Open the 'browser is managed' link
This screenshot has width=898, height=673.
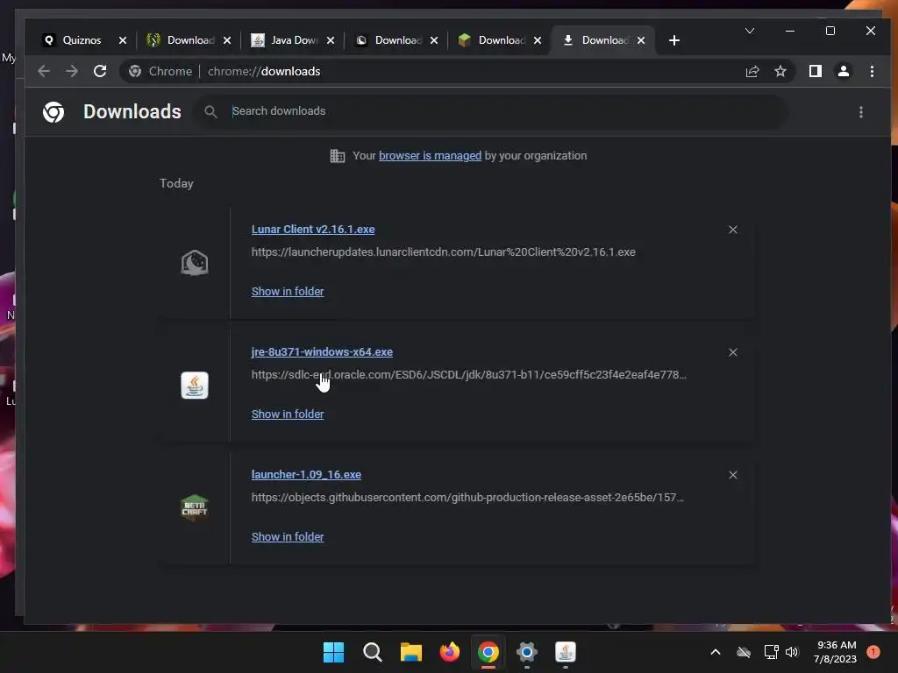coord(430,156)
